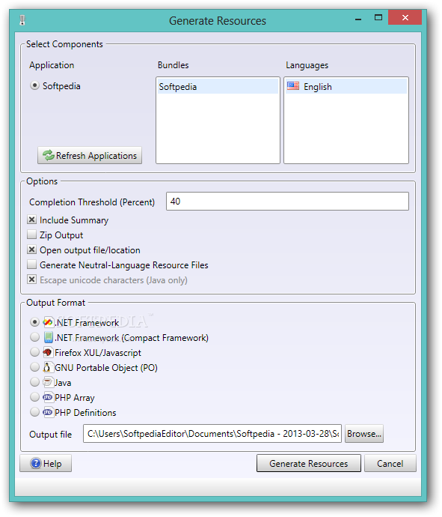Screen dimensions: 442x517
Task: Click the PHP Array icon
Action: pos(48,397)
